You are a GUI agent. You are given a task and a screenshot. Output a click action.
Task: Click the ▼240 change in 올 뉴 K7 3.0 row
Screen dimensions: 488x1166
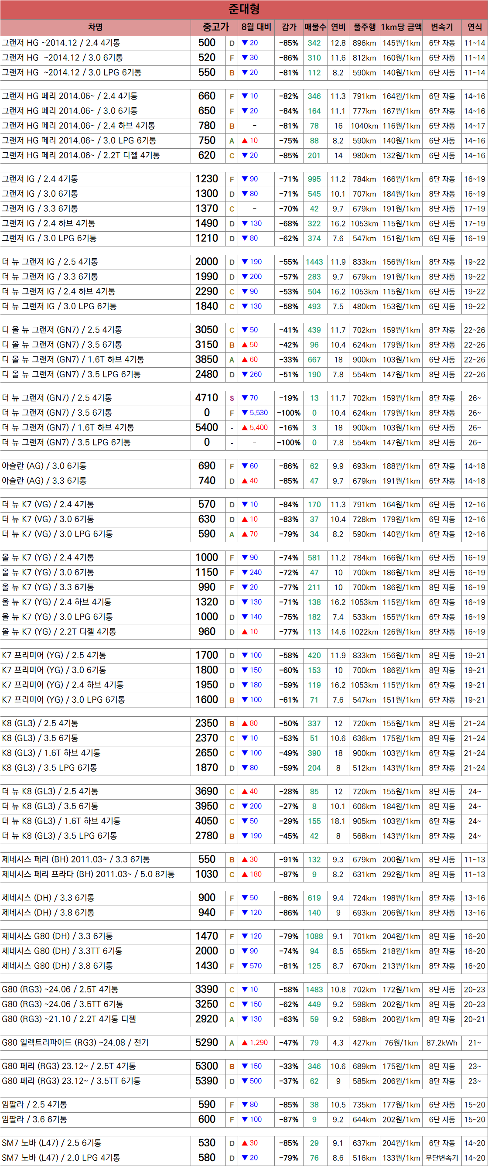(252, 573)
